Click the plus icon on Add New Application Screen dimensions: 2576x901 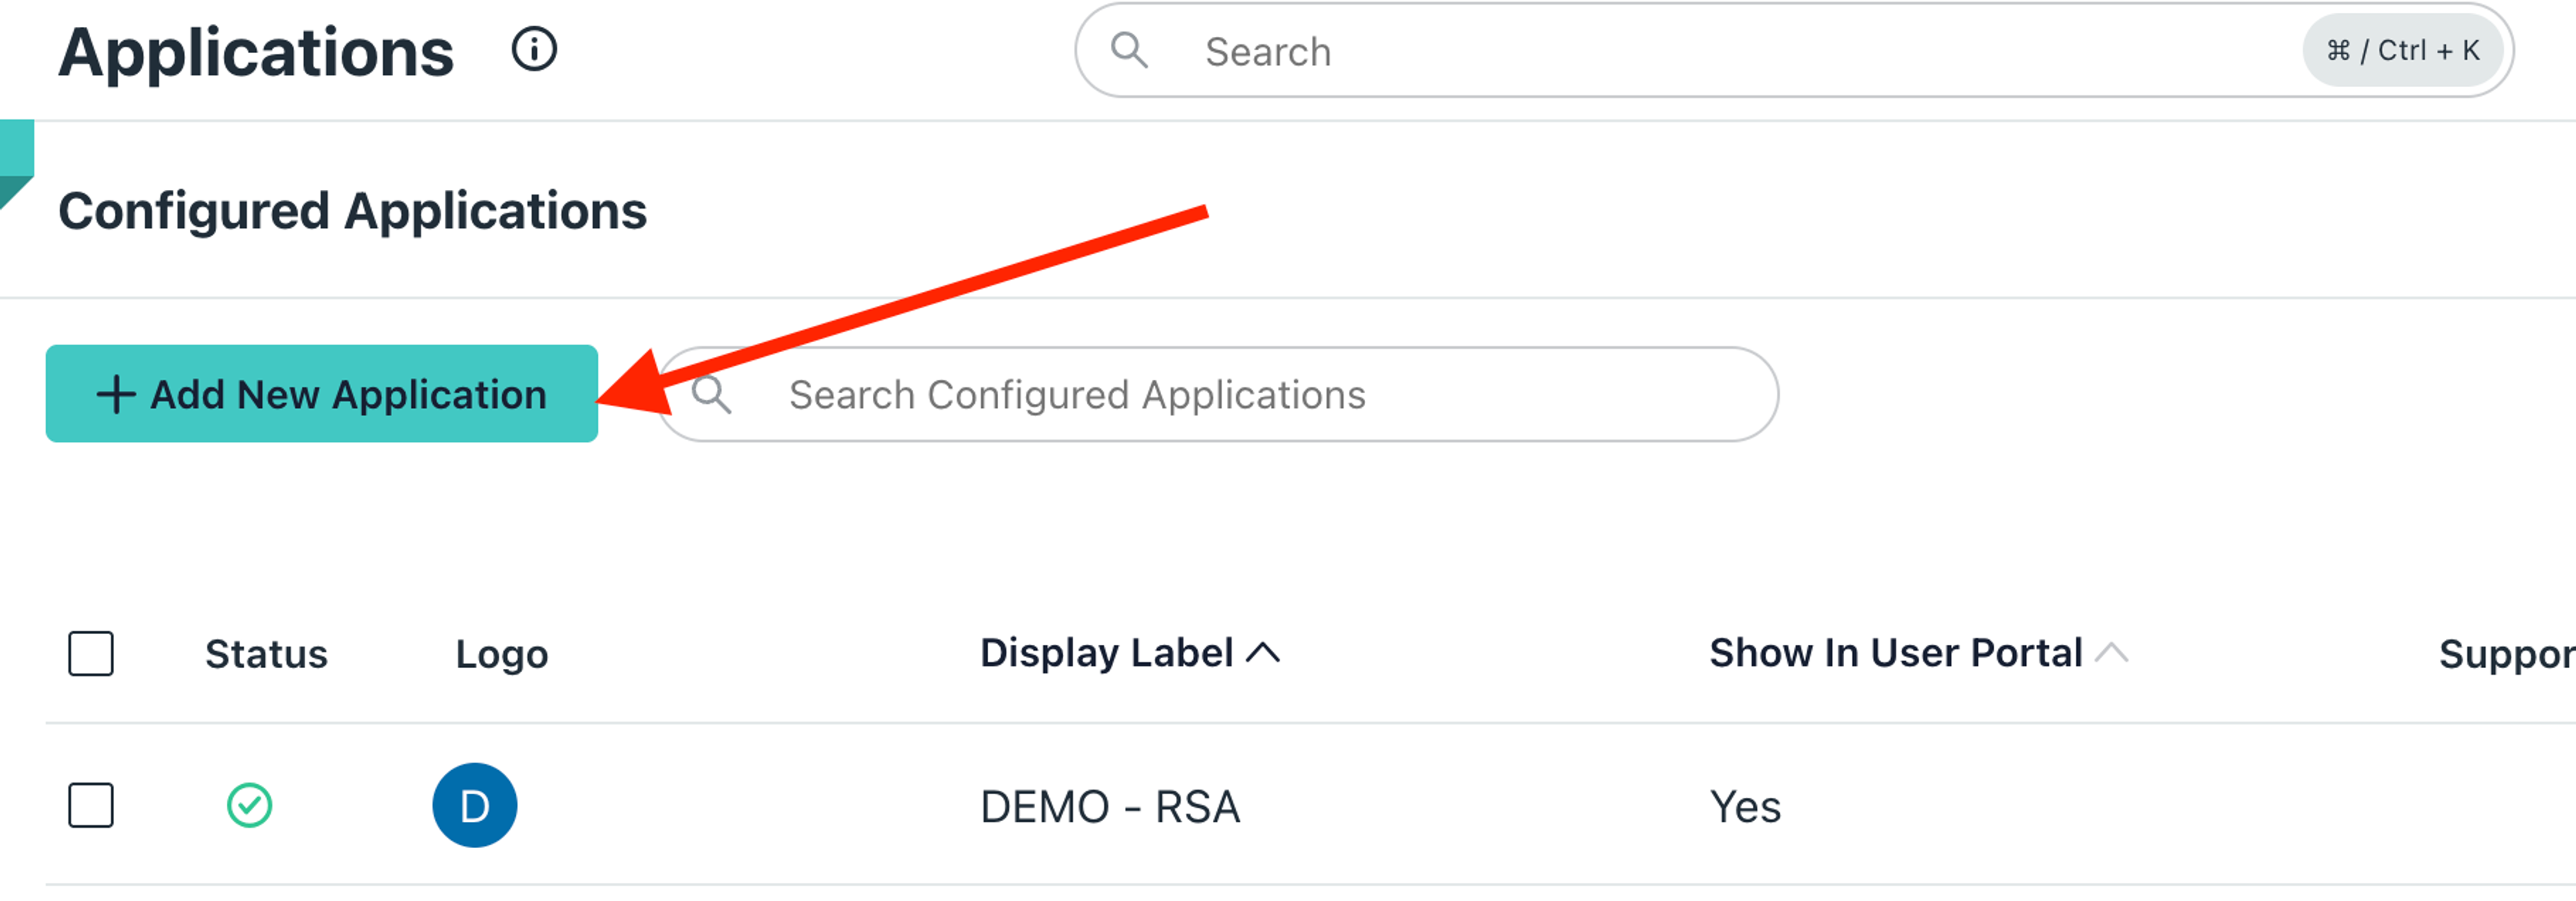[115, 394]
